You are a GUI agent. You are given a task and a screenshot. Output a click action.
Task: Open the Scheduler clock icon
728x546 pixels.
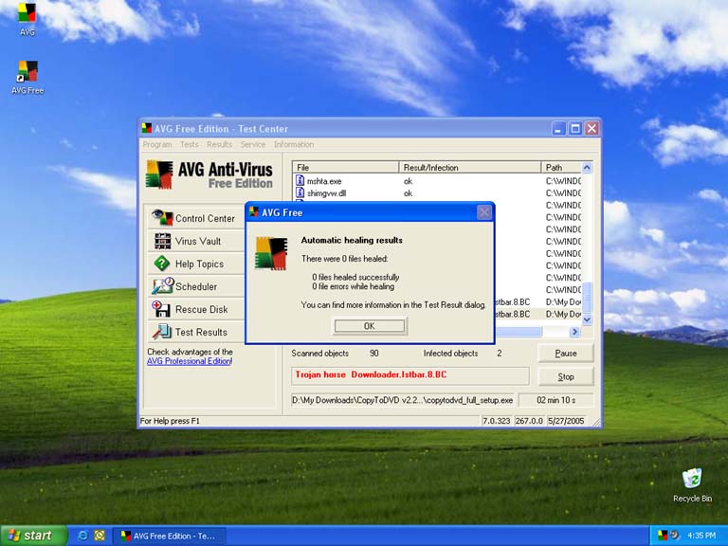[x=162, y=286]
